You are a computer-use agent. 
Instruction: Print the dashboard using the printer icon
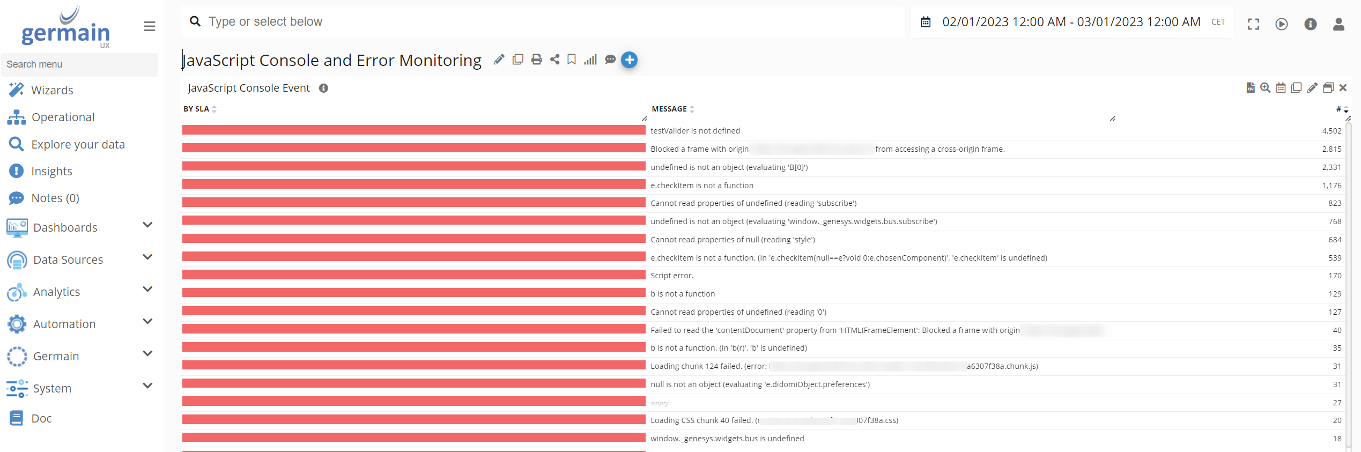[536, 60]
